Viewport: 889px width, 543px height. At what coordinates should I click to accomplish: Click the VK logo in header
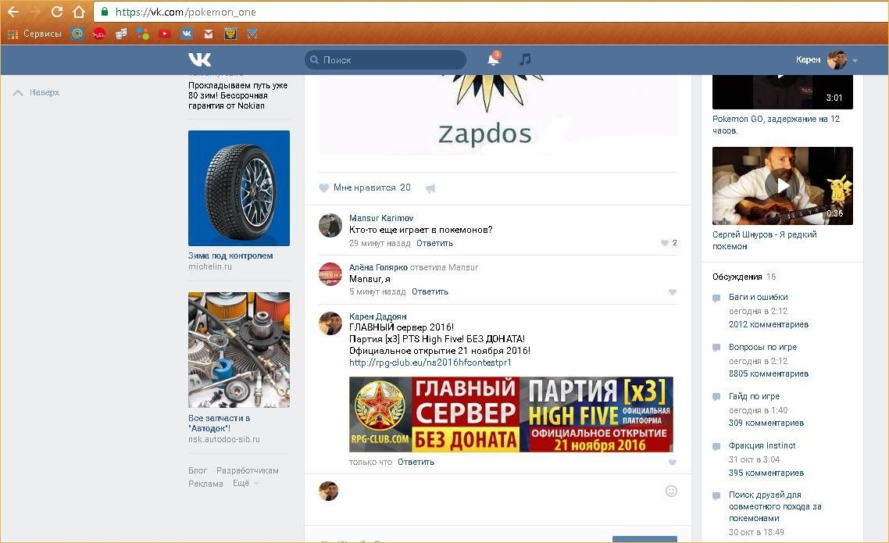tap(199, 59)
